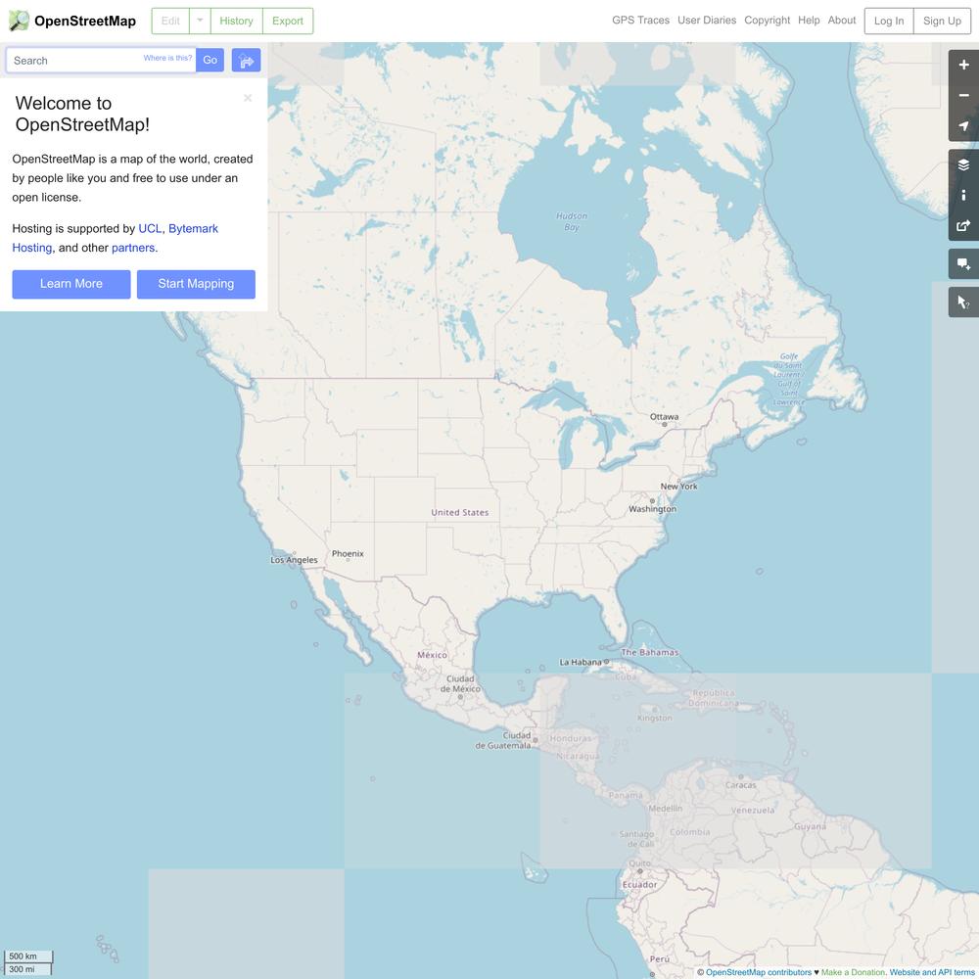
Task: Zoom out with the minus icon
Action: (x=963, y=96)
